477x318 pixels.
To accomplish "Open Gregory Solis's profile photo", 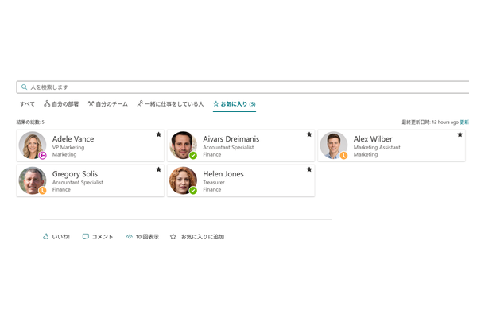I will pyautogui.click(x=33, y=180).
